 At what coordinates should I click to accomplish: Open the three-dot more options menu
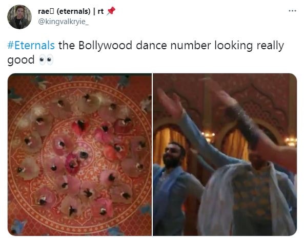(292, 11)
